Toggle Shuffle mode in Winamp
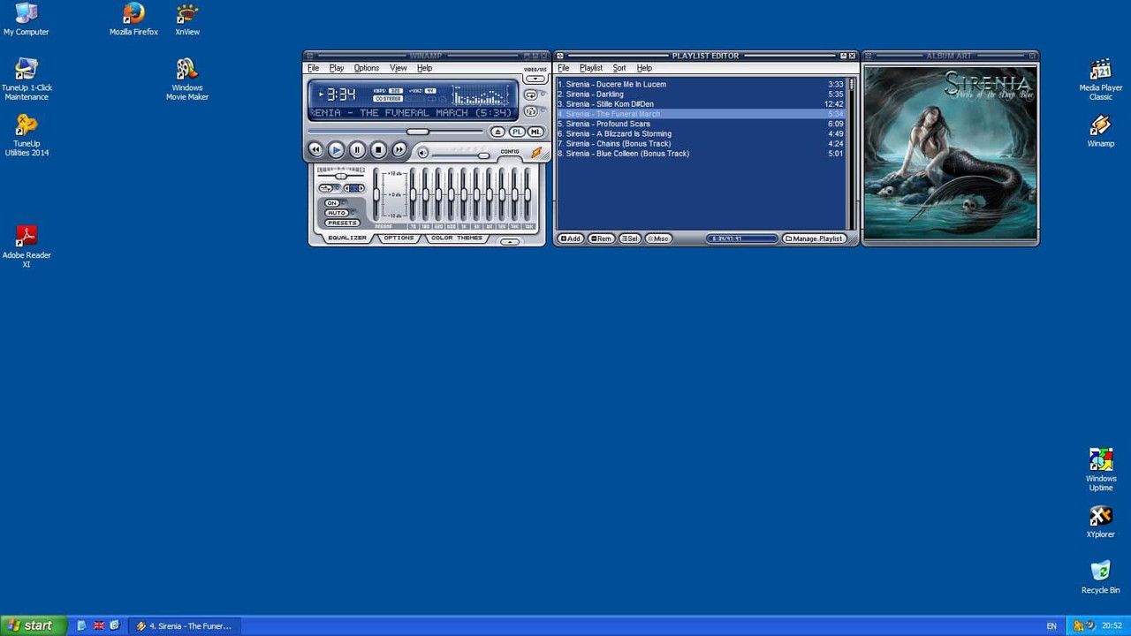This screenshot has width=1131, height=636. tap(531, 111)
